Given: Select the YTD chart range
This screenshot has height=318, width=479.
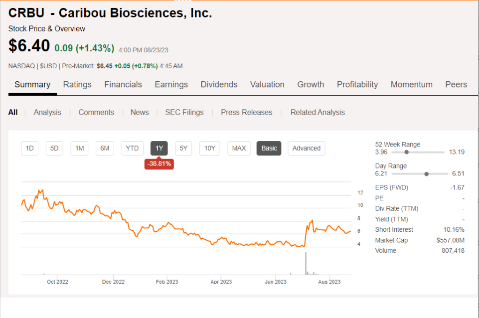Looking at the screenshot, I should coord(132,148).
